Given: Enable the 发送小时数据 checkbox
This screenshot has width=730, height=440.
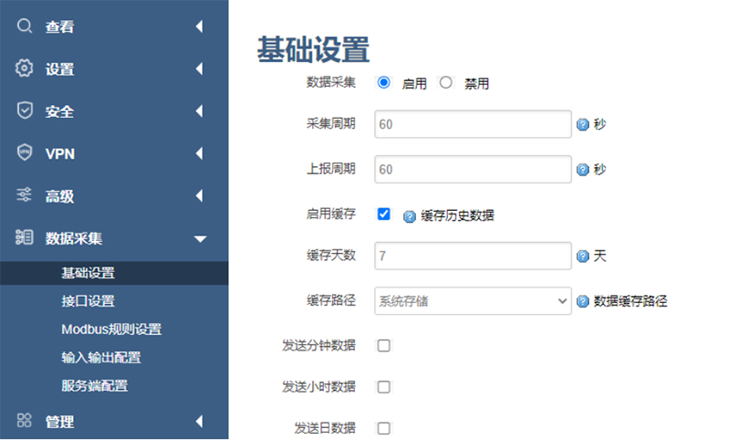Looking at the screenshot, I should (x=383, y=386).
